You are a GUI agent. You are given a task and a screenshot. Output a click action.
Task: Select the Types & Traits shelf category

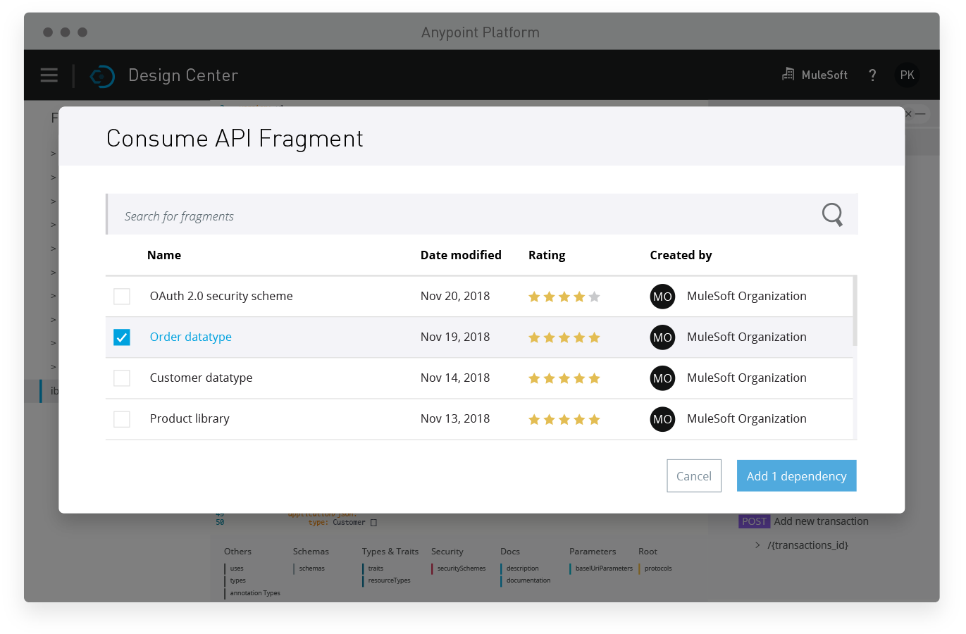(x=390, y=551)
